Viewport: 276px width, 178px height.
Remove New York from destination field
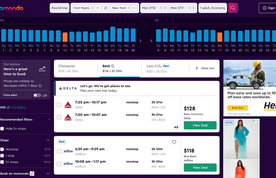(129, 8)
